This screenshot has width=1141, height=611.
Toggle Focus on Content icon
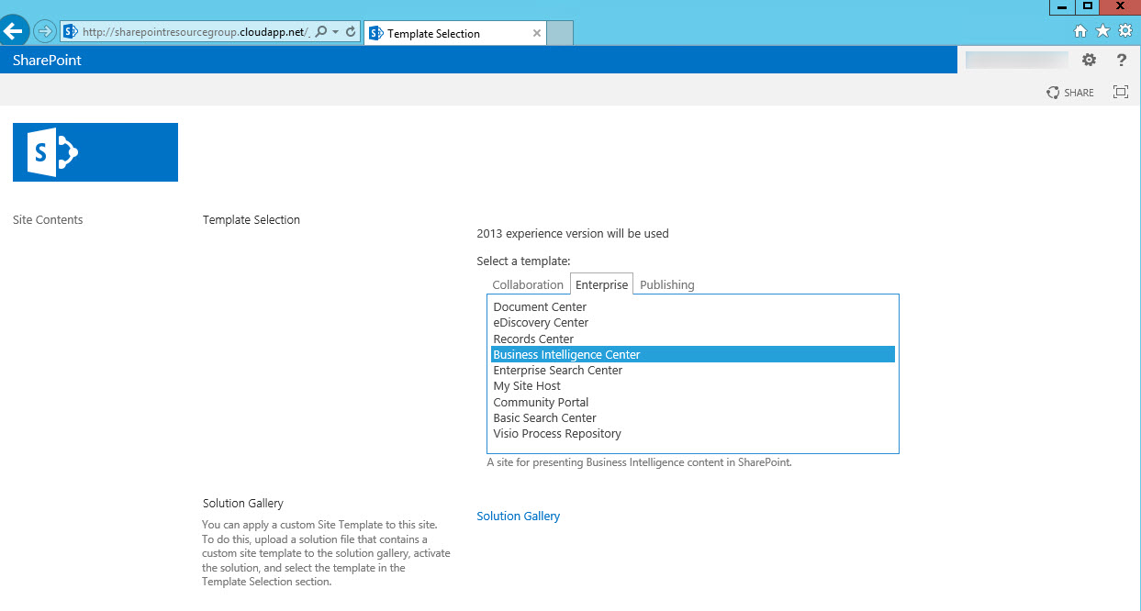click(1120, 92)
